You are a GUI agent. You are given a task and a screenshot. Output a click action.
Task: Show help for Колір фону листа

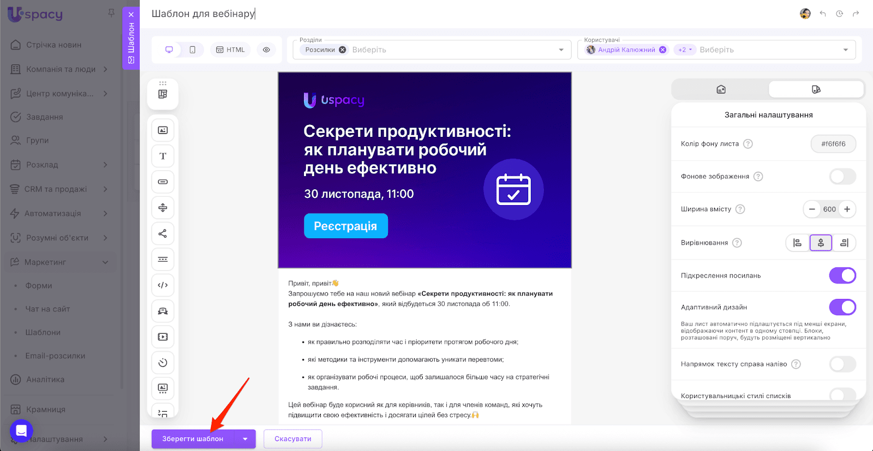[748, 144]
